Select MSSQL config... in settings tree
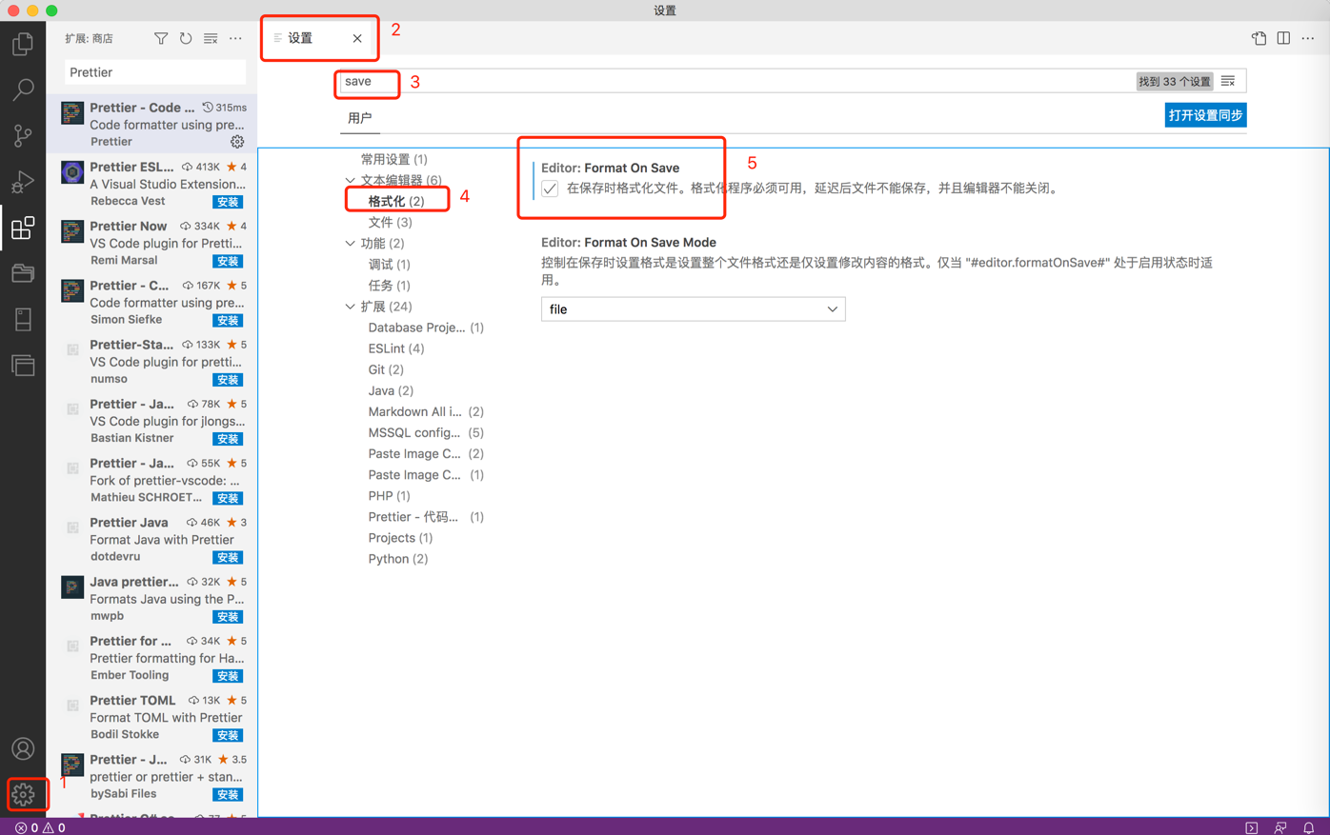Image resolution: width=1330 pixels, height=835 pixels. coord(426,432)
